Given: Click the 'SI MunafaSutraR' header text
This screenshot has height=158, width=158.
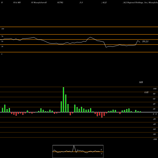Looking at the screenshot, I should coord(39,3).
